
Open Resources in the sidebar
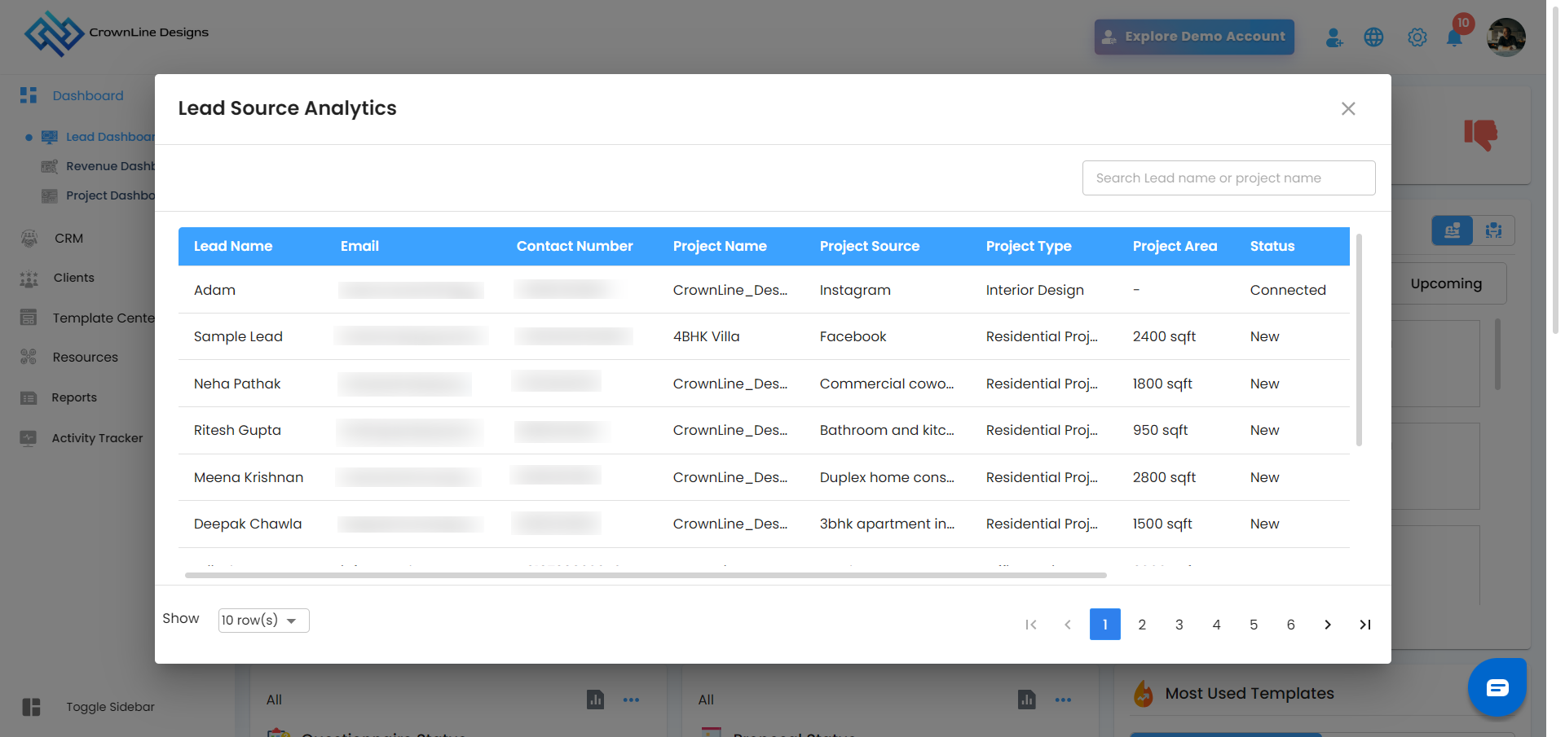coord(69,358)
